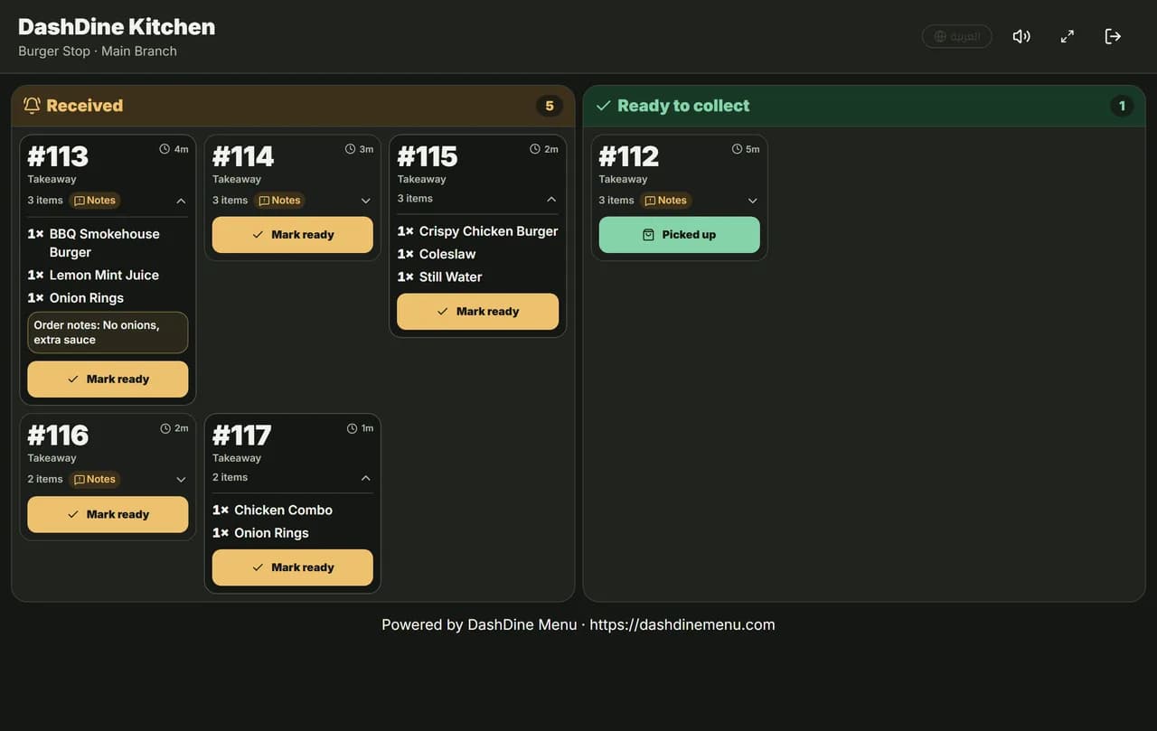Expand order #116 details chevron

point(181,480)
